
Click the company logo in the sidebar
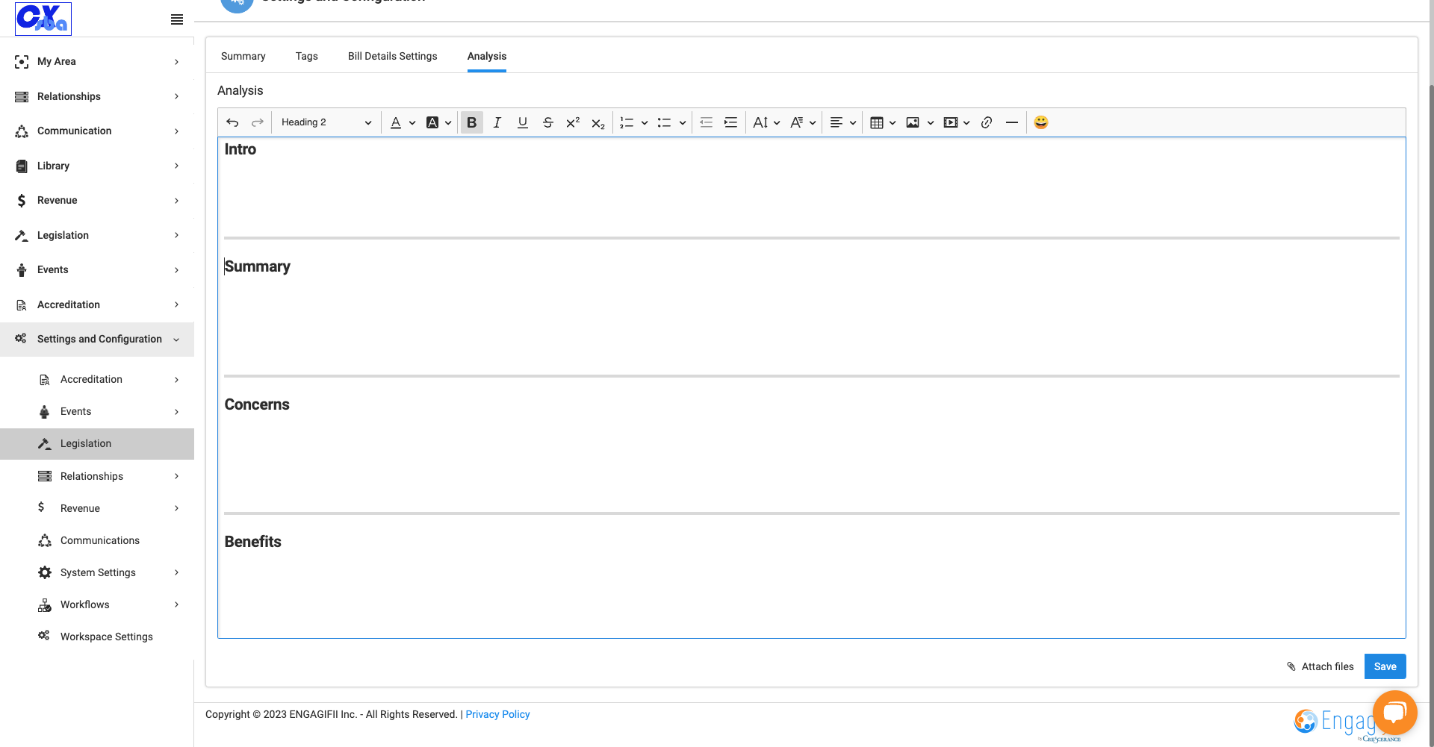pyautogui.click(x=43, y=19)
